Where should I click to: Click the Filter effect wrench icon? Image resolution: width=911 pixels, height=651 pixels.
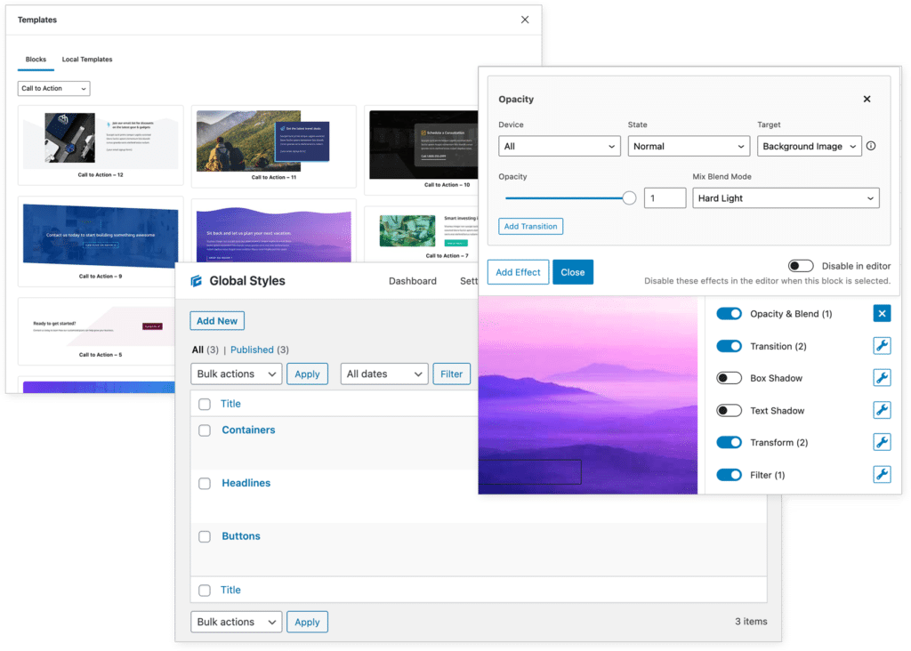pos(882,474)
